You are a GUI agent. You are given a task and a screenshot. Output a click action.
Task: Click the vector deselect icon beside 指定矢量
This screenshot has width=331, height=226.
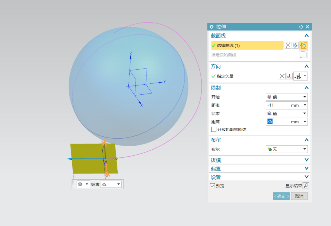[x=282, y=76]
